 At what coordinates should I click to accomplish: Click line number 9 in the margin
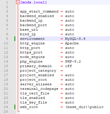click(x=7, y=39)
